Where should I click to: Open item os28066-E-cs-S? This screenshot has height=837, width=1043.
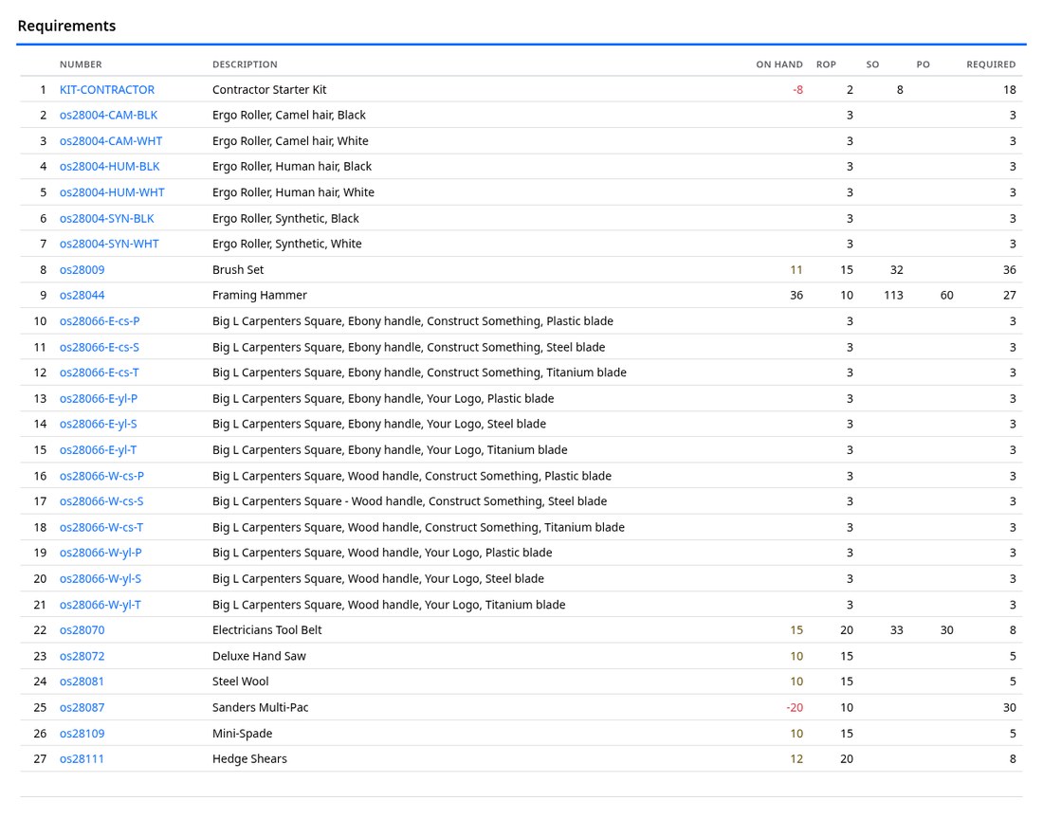(100, 347)
